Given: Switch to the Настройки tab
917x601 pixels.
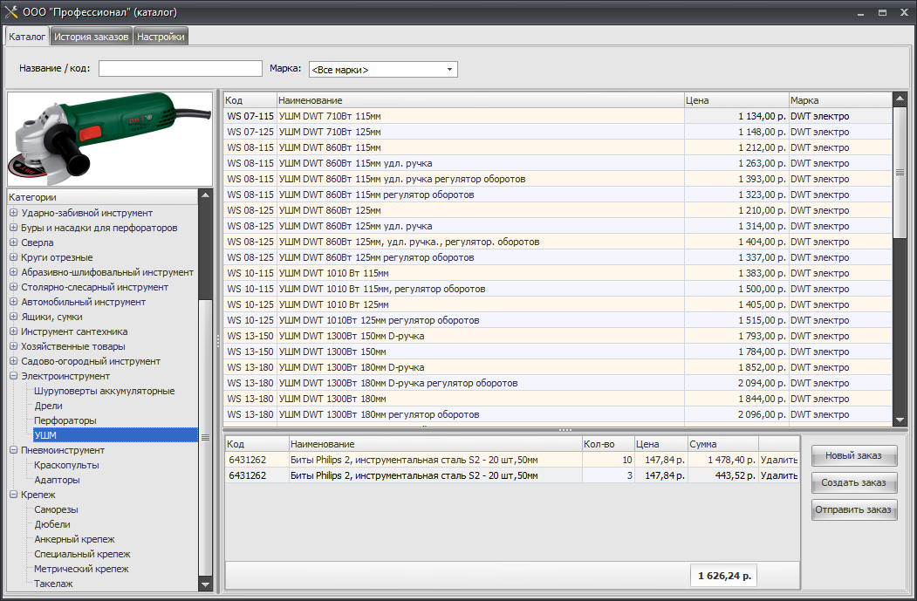Looking at the screenshot, I should (161, 37).
